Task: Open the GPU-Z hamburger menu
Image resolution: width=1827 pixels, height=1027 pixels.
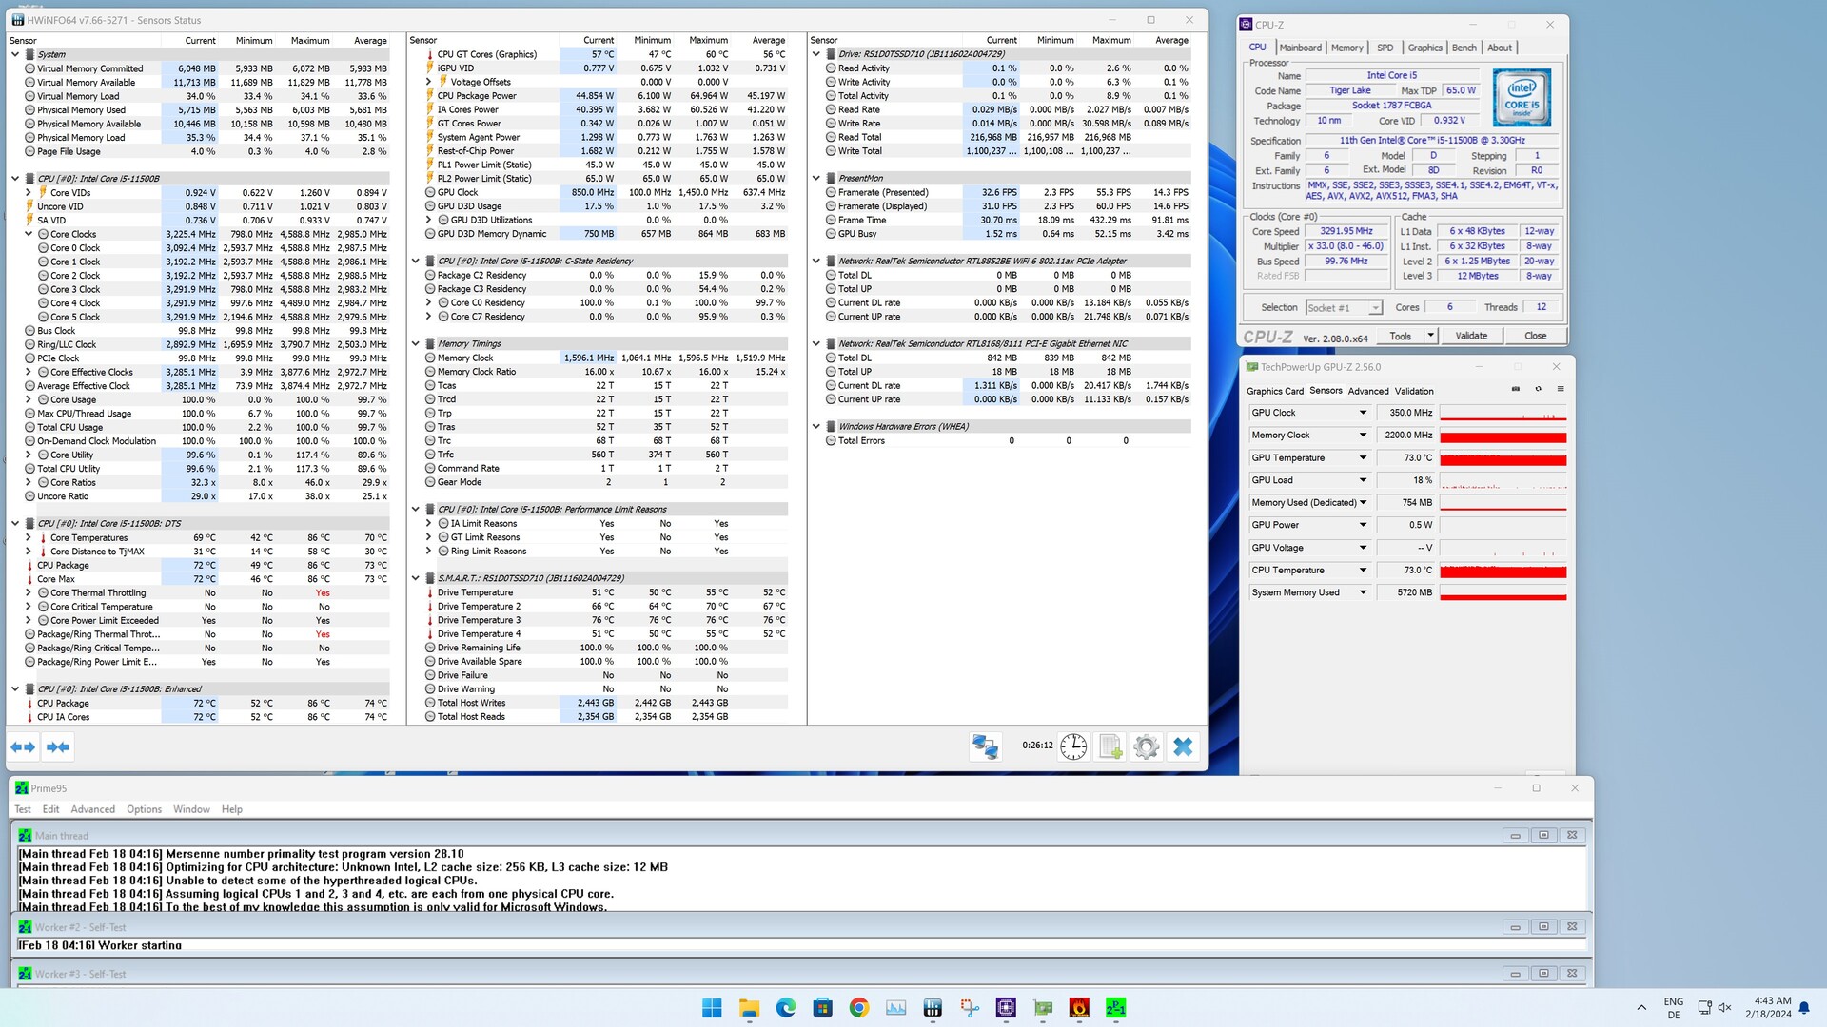Action: click(x=1561, y=389)
